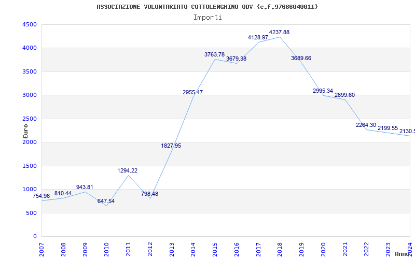Image resolution: width=415 pixels, height=259 pixels.
Task: Select the 798.48 data label
Action: coord(150,194)
